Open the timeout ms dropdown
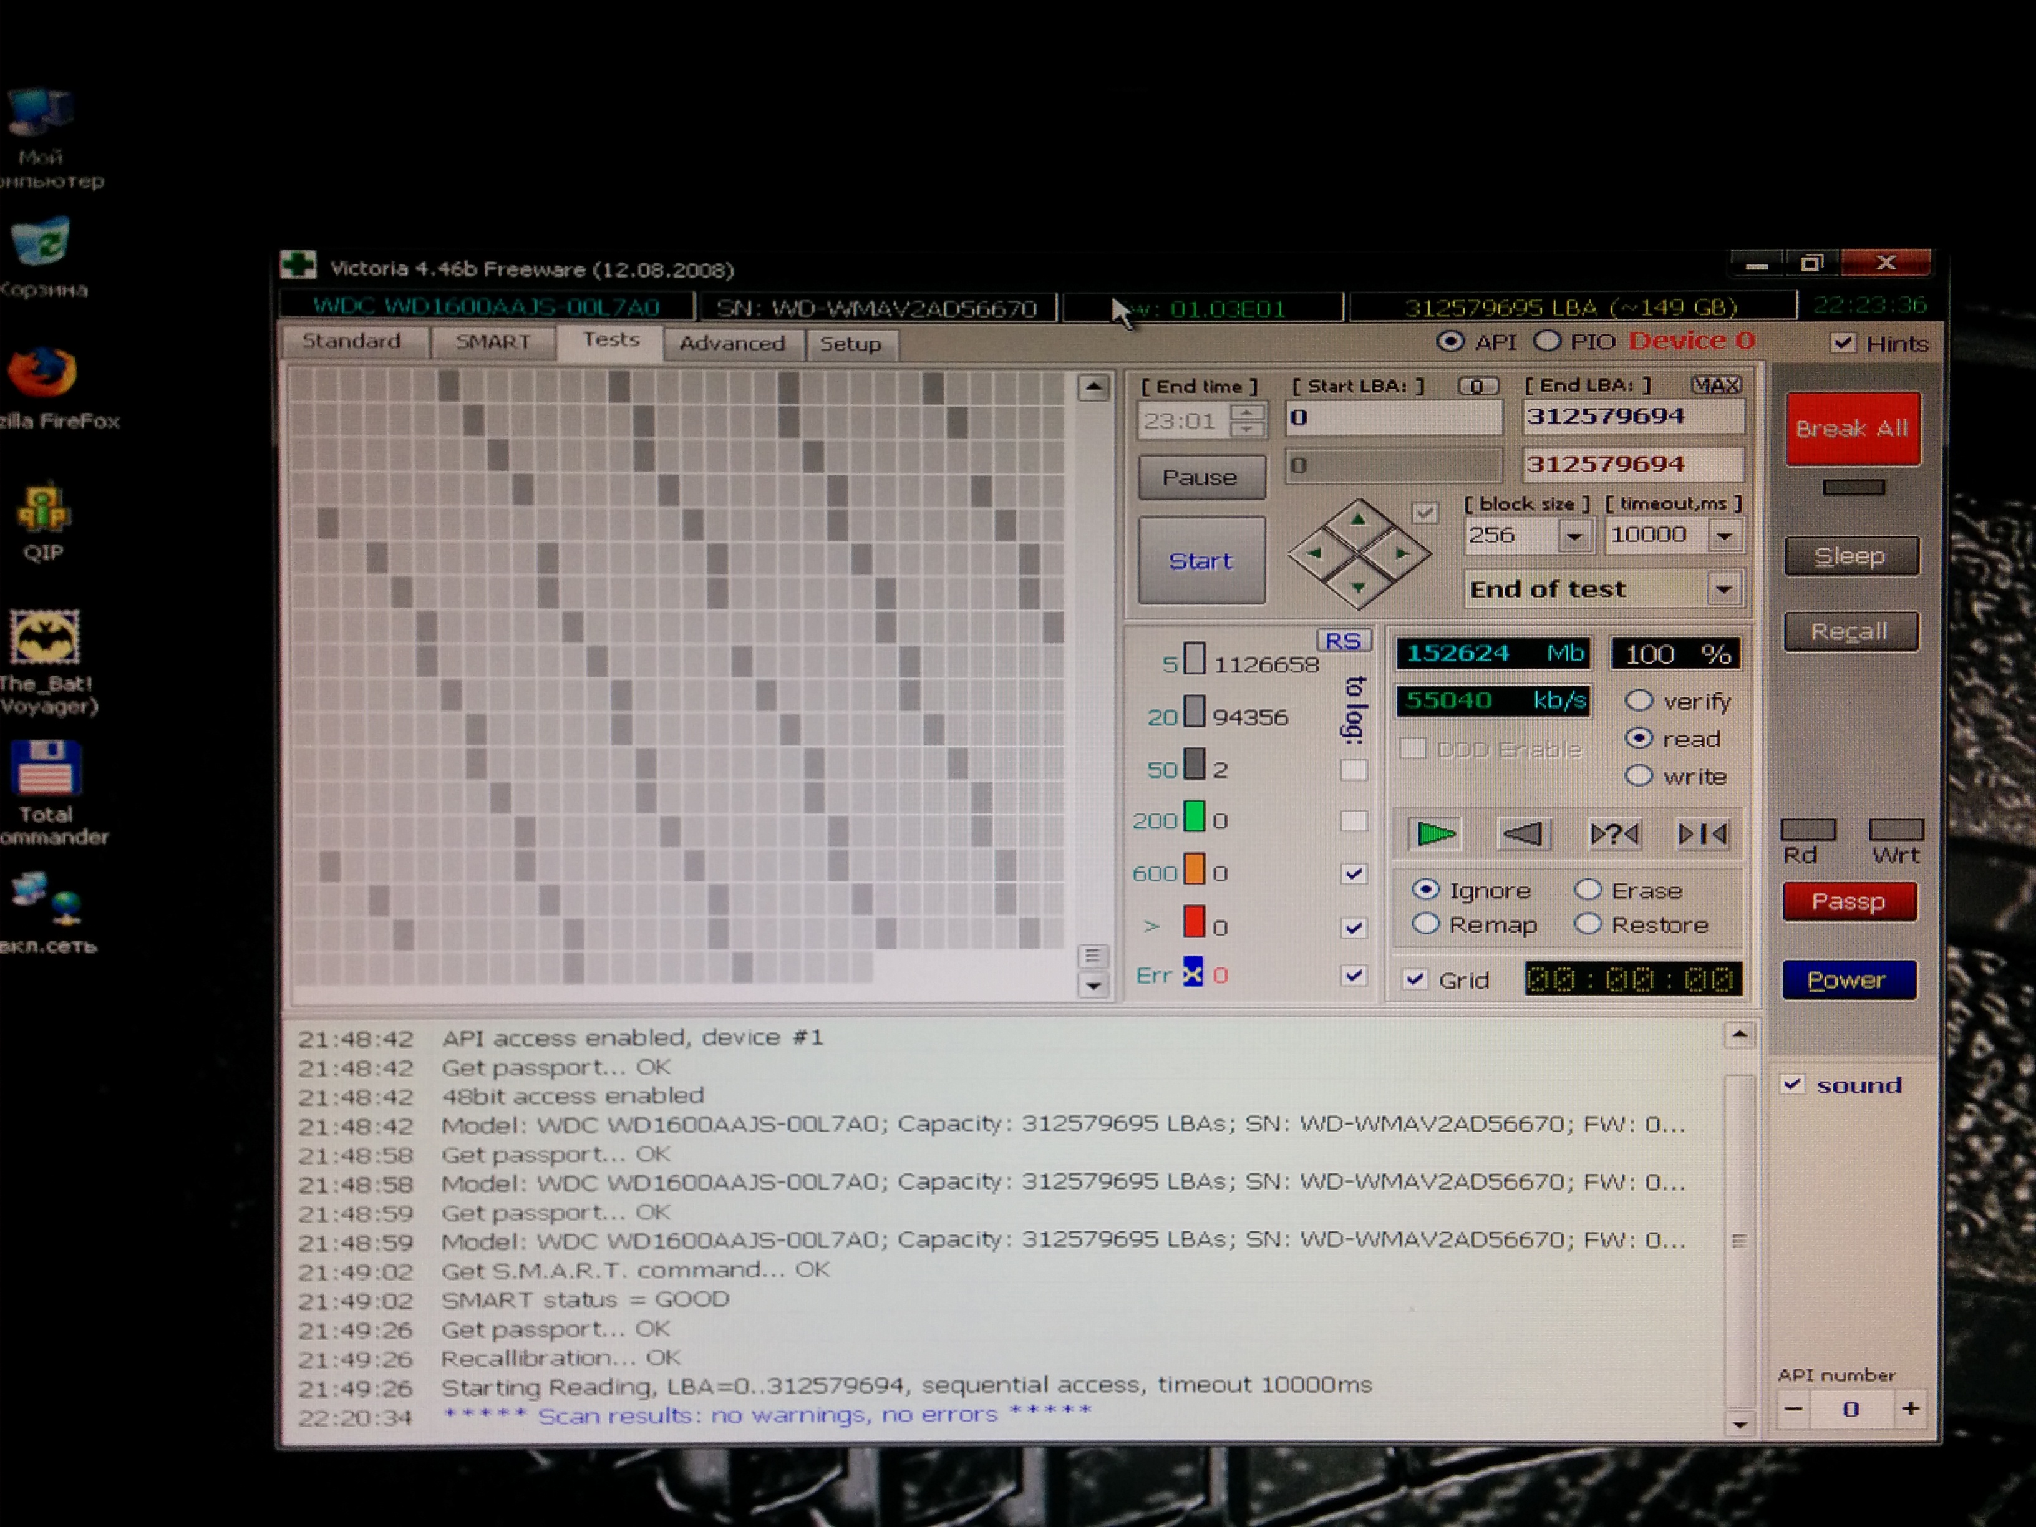Viewport: 2036px width, 1527px height. [1724, 536]
